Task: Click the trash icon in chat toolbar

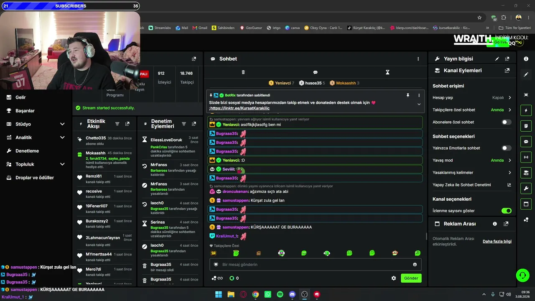Action: coord(243,72)
